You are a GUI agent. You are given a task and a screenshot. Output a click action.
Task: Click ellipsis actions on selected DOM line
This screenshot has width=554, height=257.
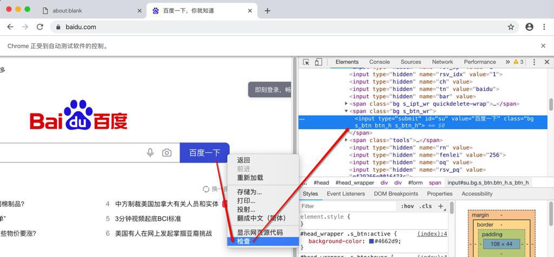coord(302,119)
